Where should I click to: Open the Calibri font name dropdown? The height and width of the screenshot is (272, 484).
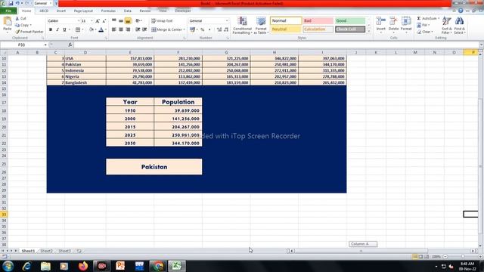point(79,20)
